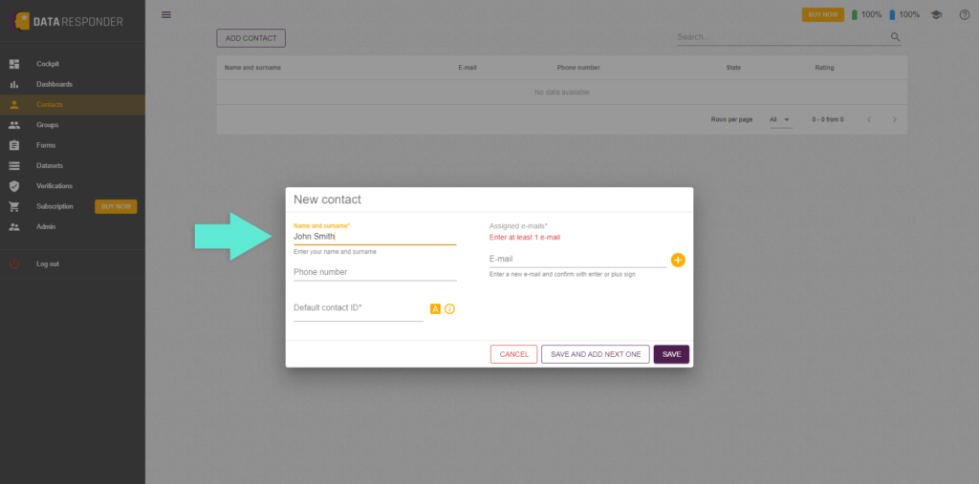Open the help question mark icon
Image resolution: width=979 pixels, height=484 pixels.
964,14
